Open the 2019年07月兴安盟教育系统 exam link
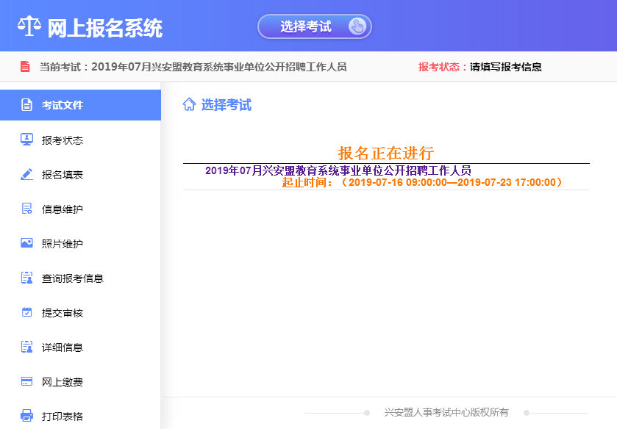The height and width of the screenshot is (429, 617). 338,170
